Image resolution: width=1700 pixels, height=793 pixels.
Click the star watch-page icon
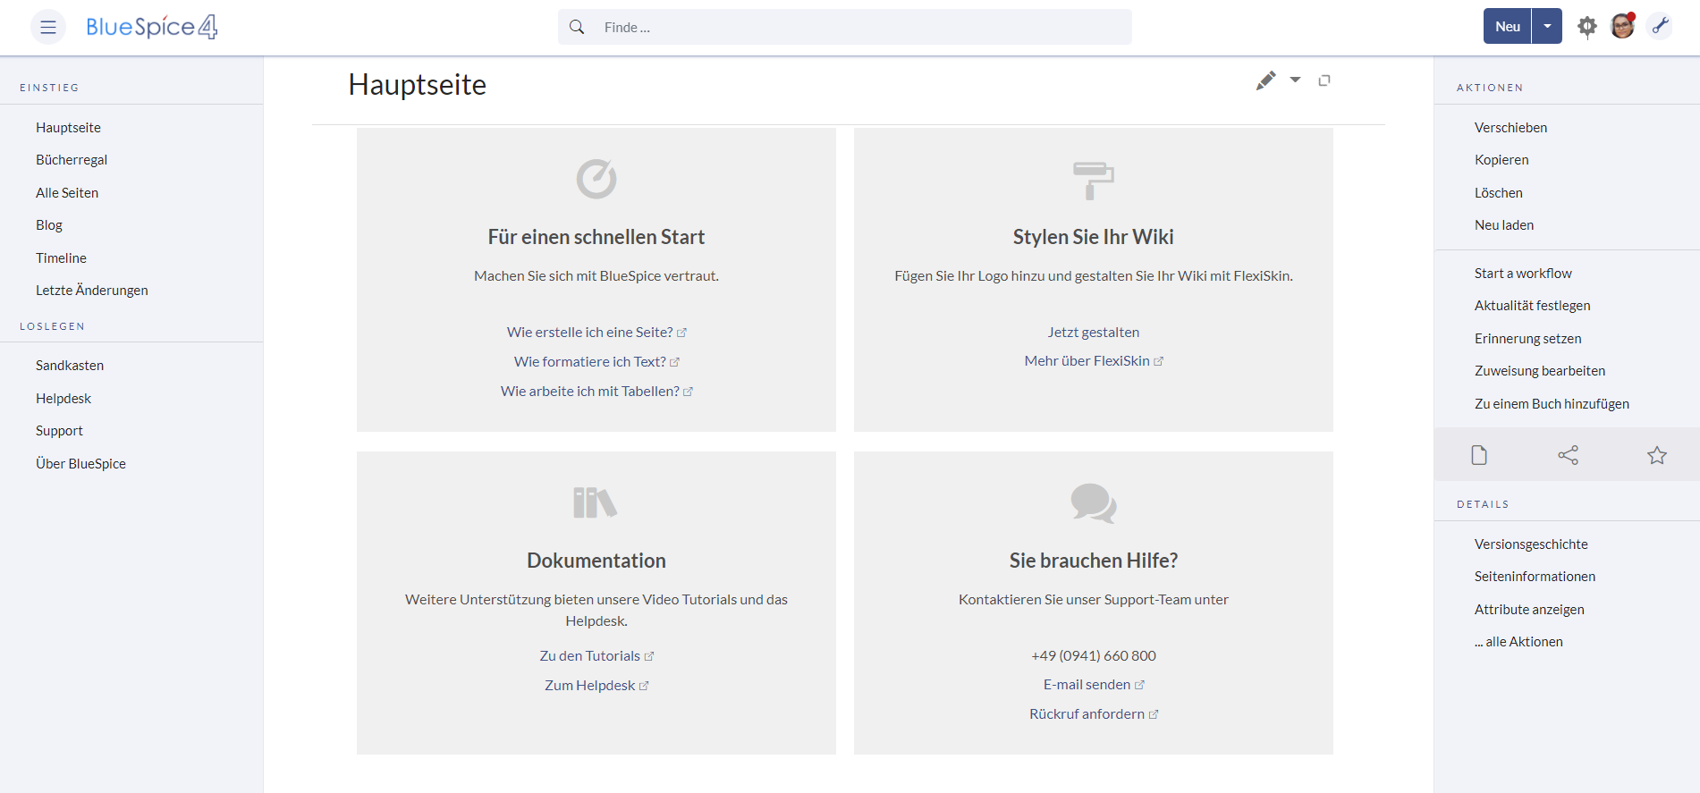coord(1656,455)
